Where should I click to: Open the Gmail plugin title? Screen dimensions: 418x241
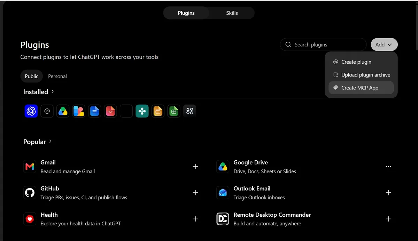(x=48, y=162)
